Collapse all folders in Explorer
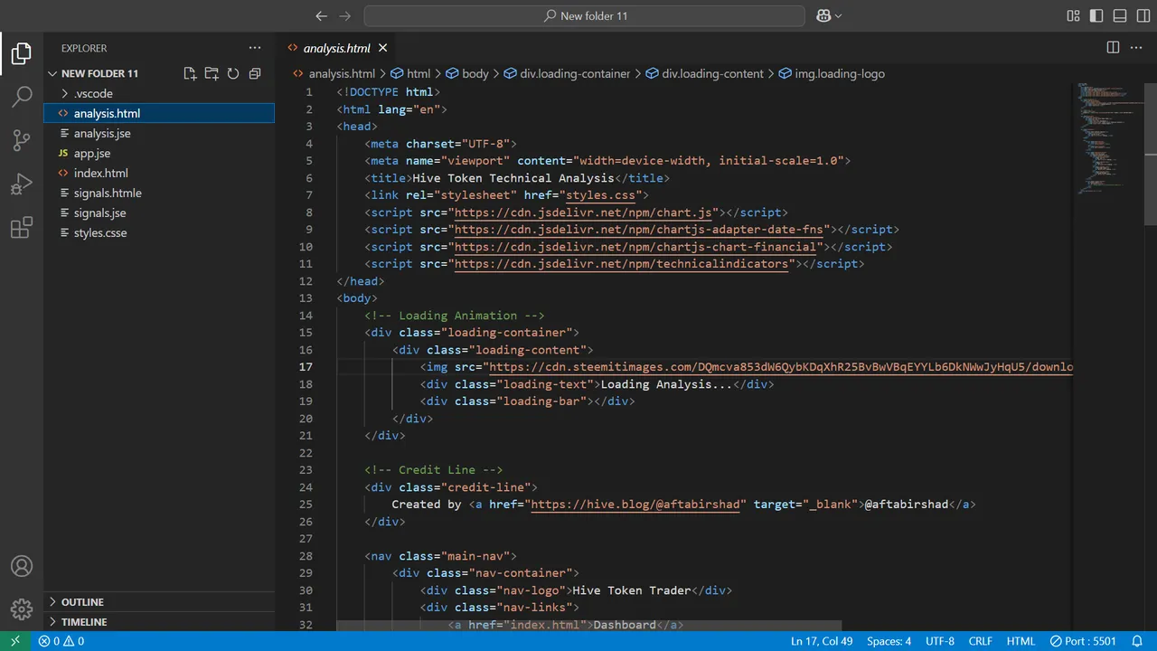The width and height of the screenshot is (1157, 651). pyautogui.click(x=255, y=73)
